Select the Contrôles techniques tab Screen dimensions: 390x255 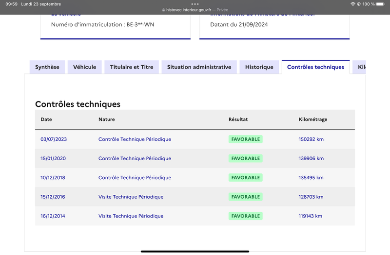[x=315, y=67]
